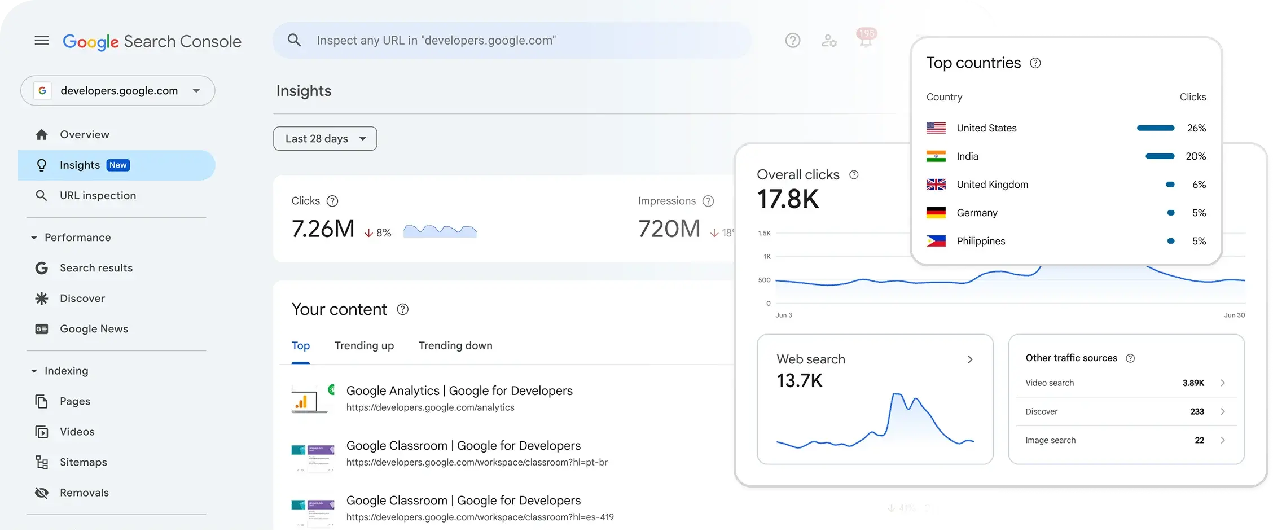Open user settings icon in header
The width and height of the screenshot is (1273, 531).
pos(829,41)
